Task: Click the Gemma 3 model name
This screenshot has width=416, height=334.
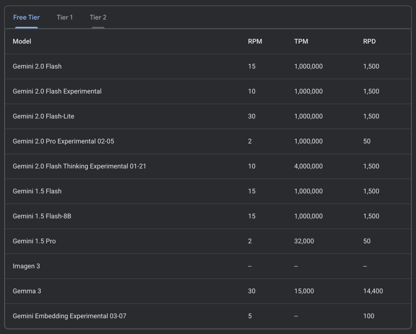Action: point(27,291)
